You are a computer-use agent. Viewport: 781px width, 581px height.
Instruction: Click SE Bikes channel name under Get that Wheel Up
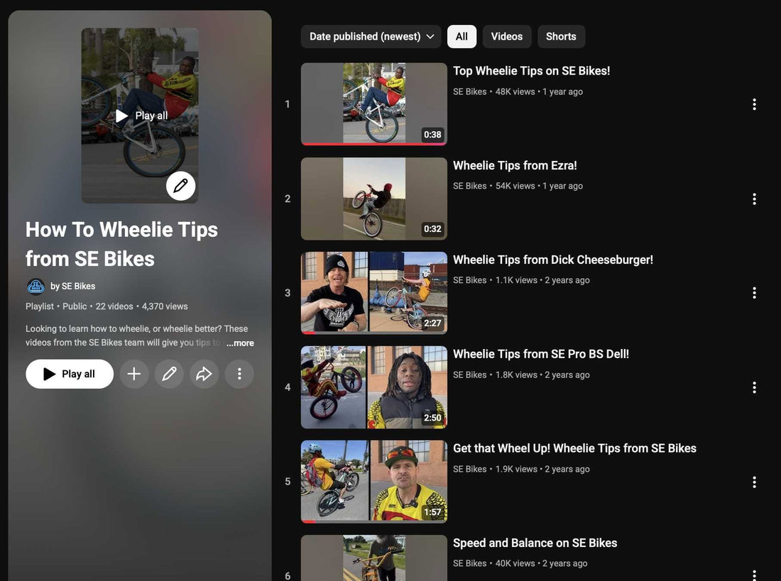click(x=470, y=469)
